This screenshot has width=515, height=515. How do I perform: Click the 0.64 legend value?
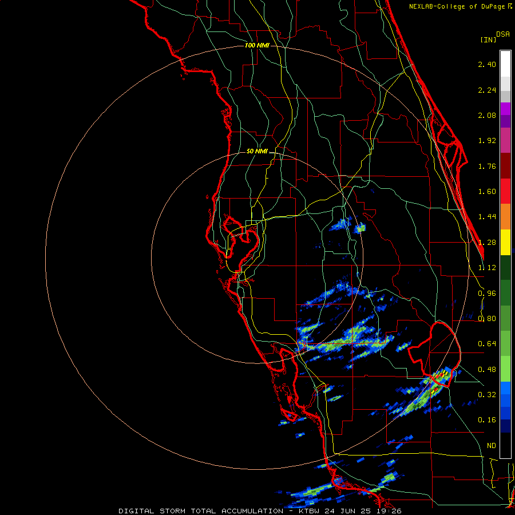coord(487,344)
